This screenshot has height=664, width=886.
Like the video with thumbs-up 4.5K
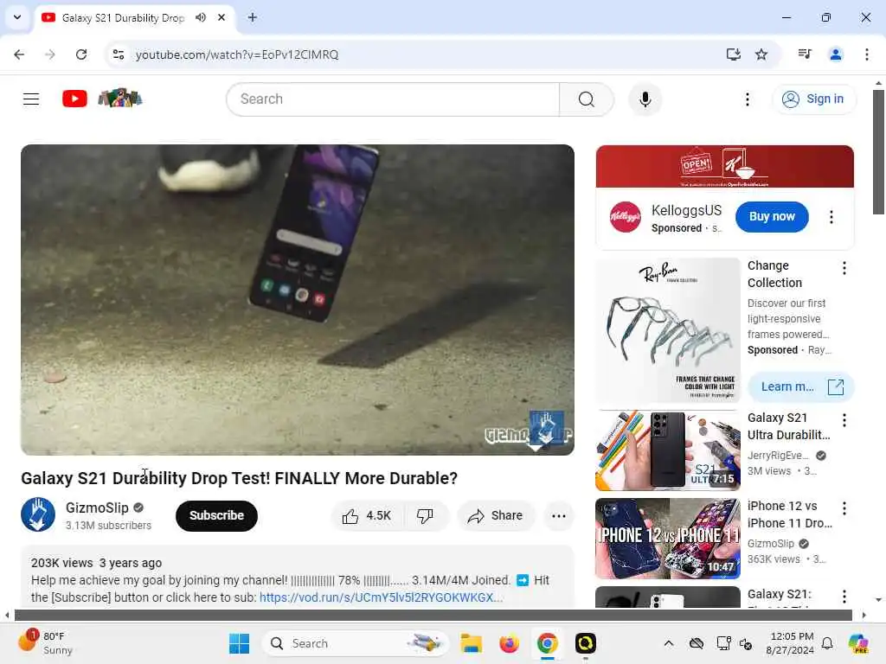tap(367, 515)
